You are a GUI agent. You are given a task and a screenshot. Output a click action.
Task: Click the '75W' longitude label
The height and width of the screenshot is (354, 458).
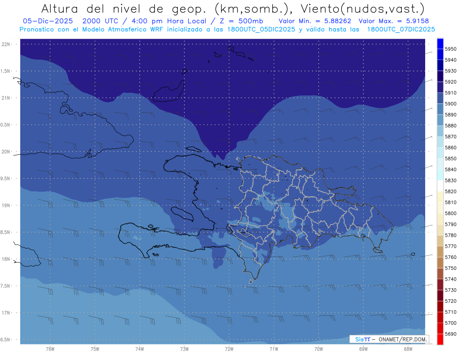(95, 349)
